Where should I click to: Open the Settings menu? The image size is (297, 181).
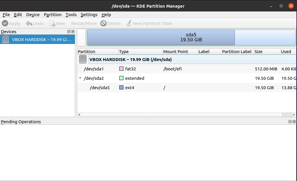click(89, 15)
